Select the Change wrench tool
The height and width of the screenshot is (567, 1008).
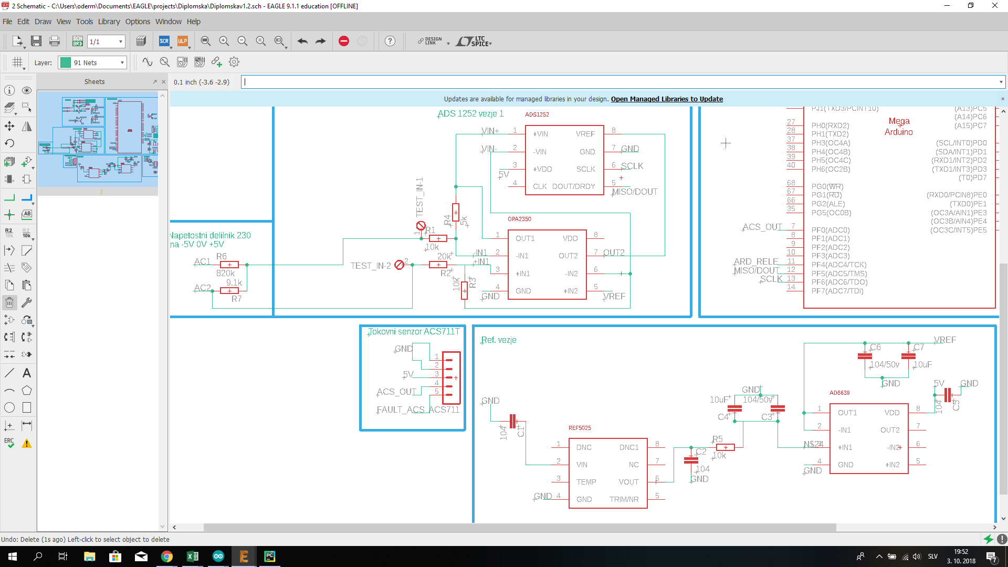[x=27, y=302]
